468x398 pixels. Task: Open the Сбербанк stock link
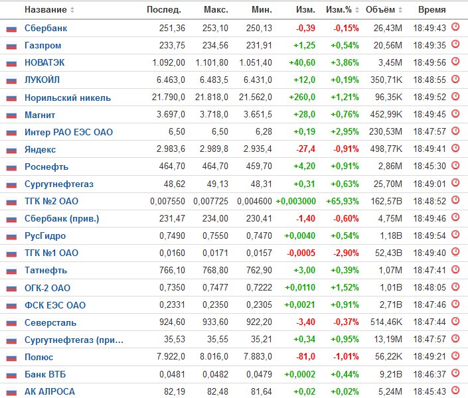coord(46,28)
